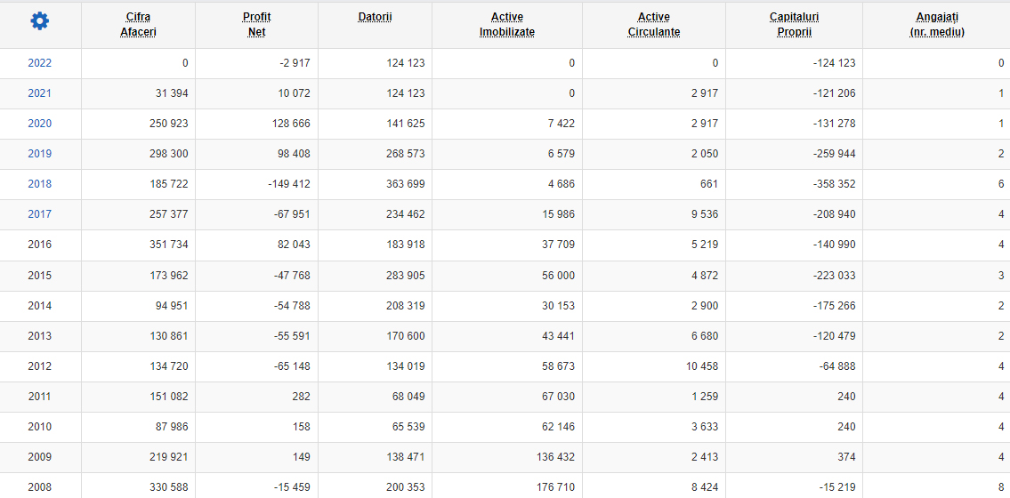This screenshot has width=1010, height=498.
Task: Click the Profit Net column header
Action: click(256, 24)
